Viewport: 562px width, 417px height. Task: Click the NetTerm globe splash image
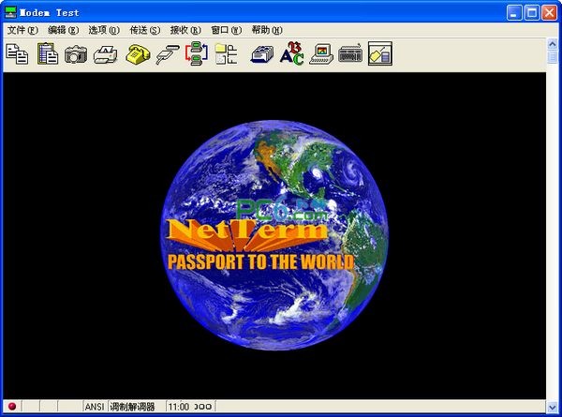coord(274,235)
